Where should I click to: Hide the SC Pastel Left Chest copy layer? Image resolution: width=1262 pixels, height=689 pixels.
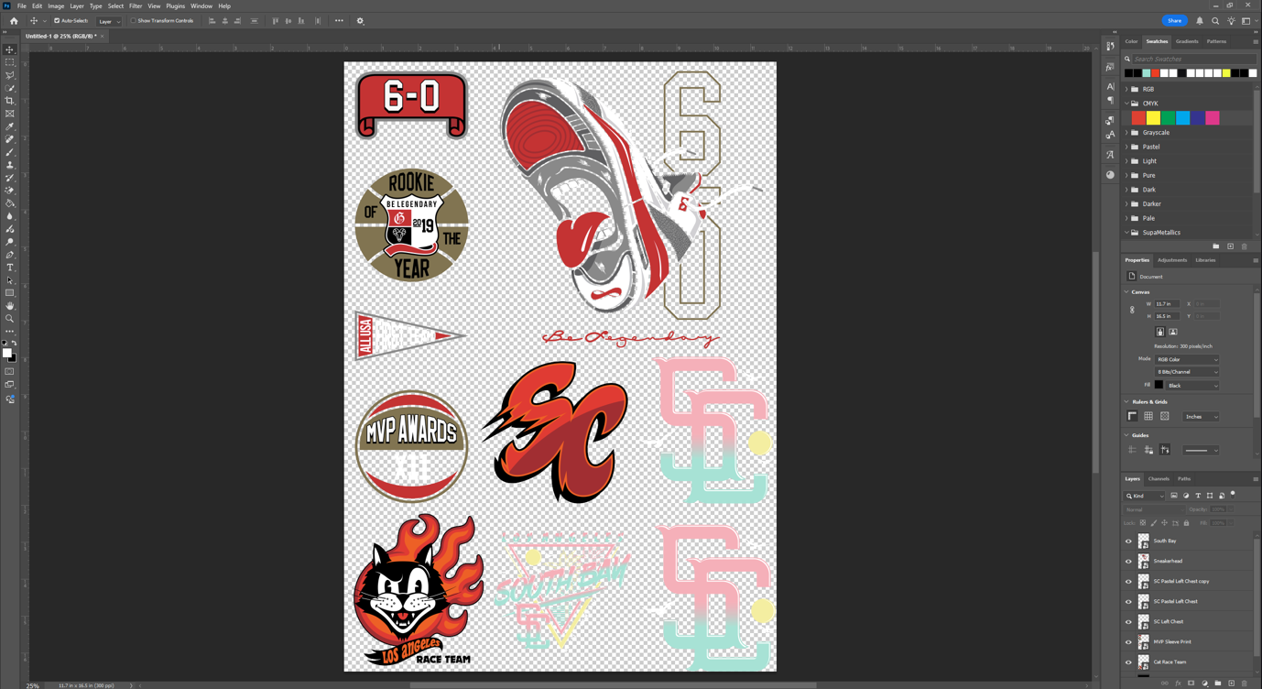coord(1128,581)
